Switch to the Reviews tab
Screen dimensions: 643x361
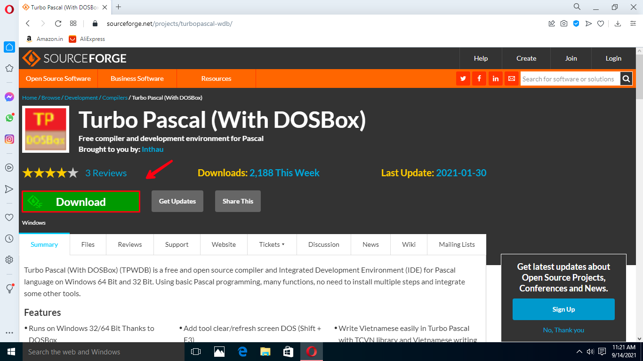coord(130,244)
